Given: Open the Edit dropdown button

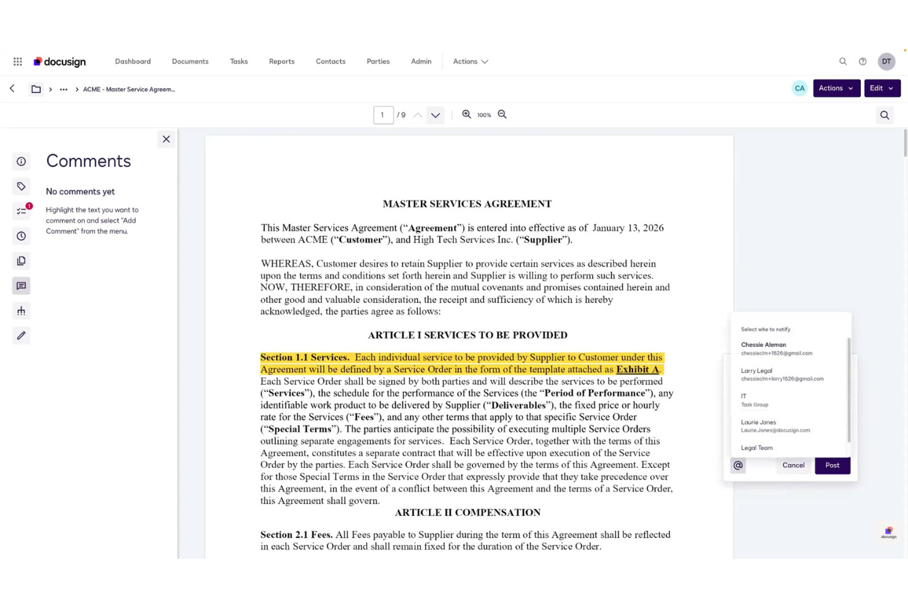Looking at the screenshot, I should click(882, 88).
